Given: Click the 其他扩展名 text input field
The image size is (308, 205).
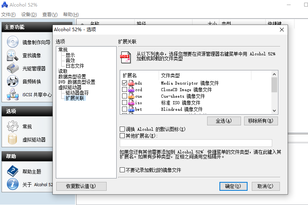Looking at the screenshot, I should coord(196,143).
